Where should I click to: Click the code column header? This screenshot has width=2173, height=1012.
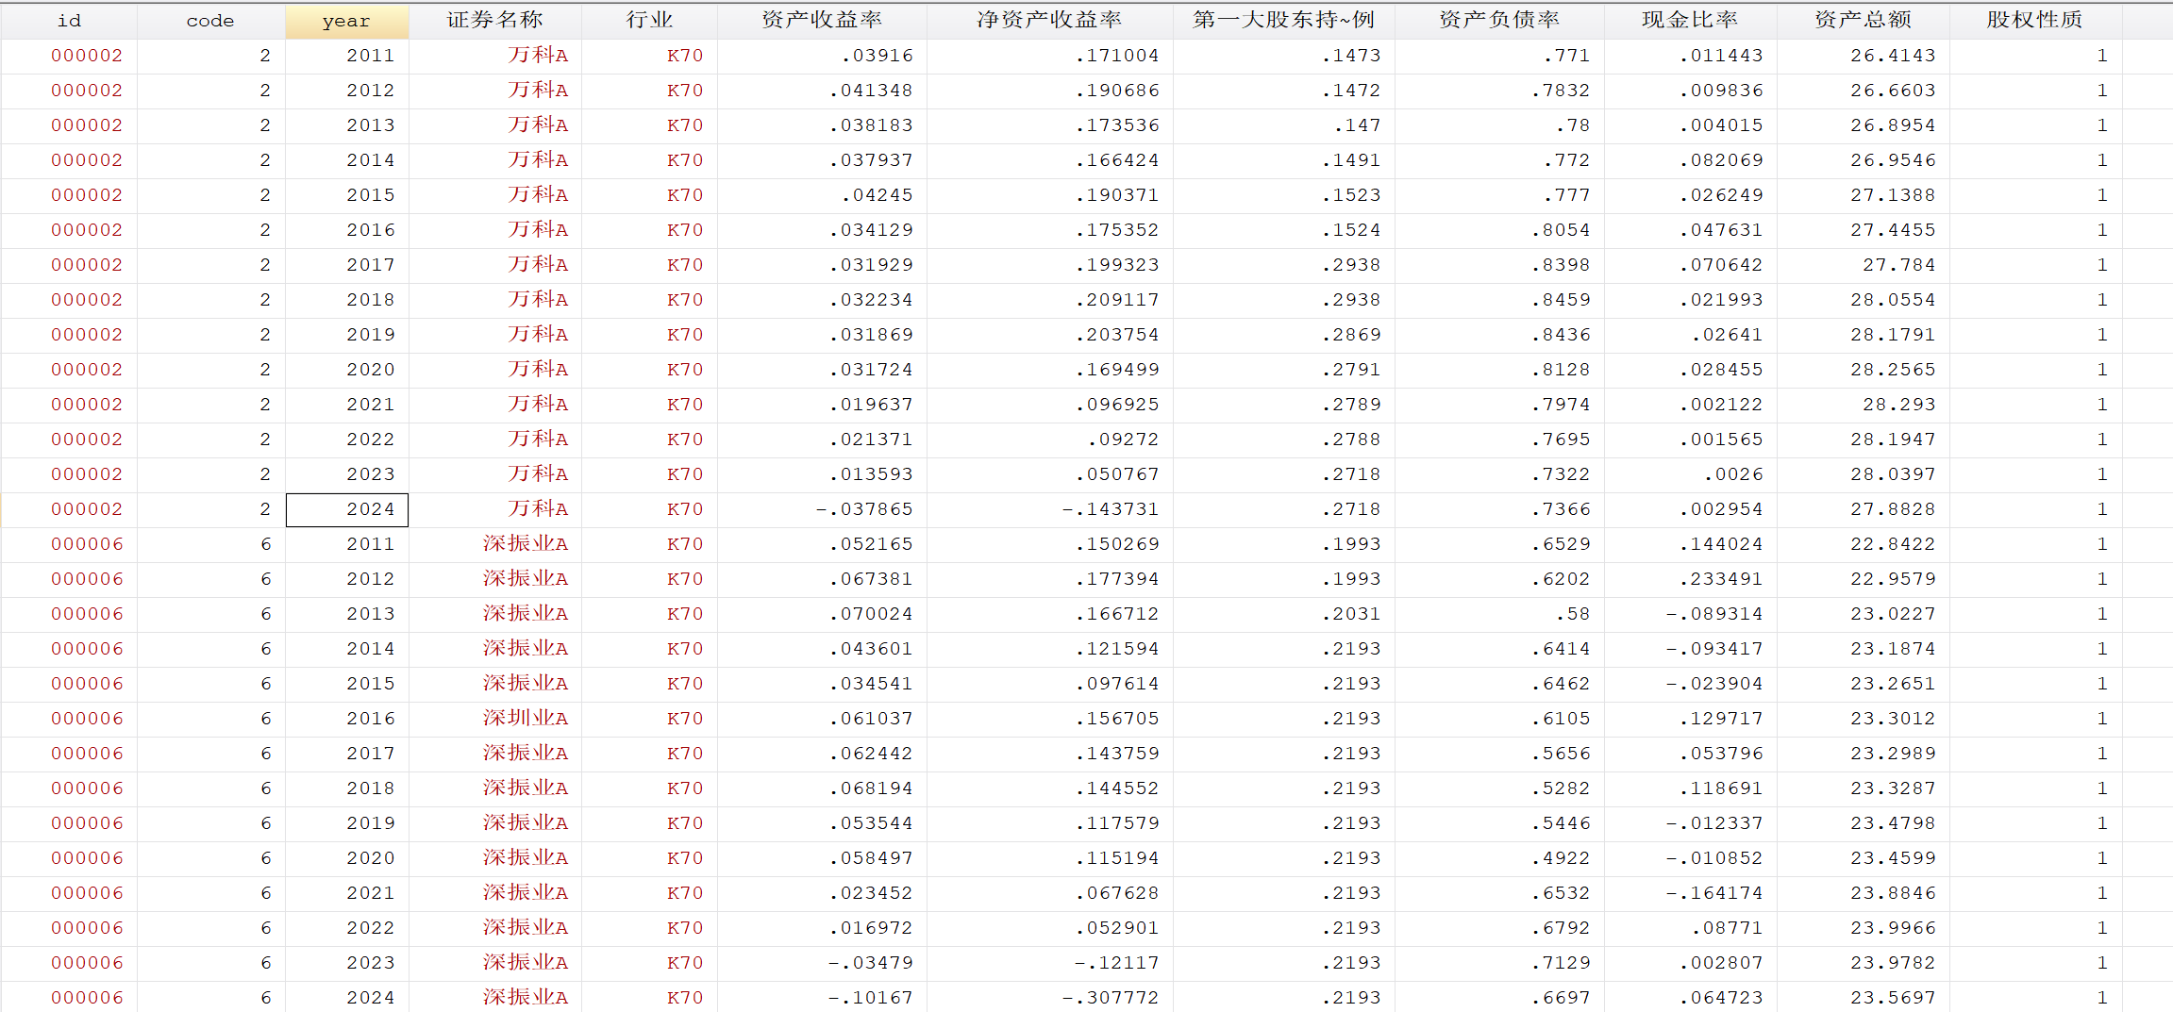pos(210,21)
